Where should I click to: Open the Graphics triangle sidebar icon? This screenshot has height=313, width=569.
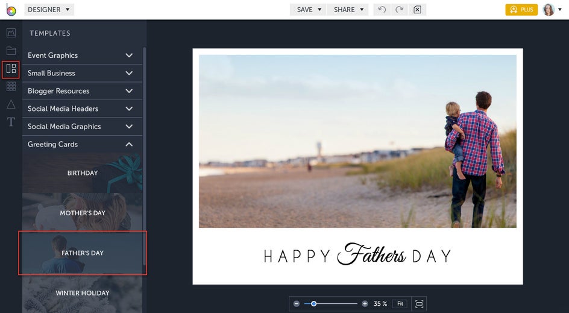[11, 104]
